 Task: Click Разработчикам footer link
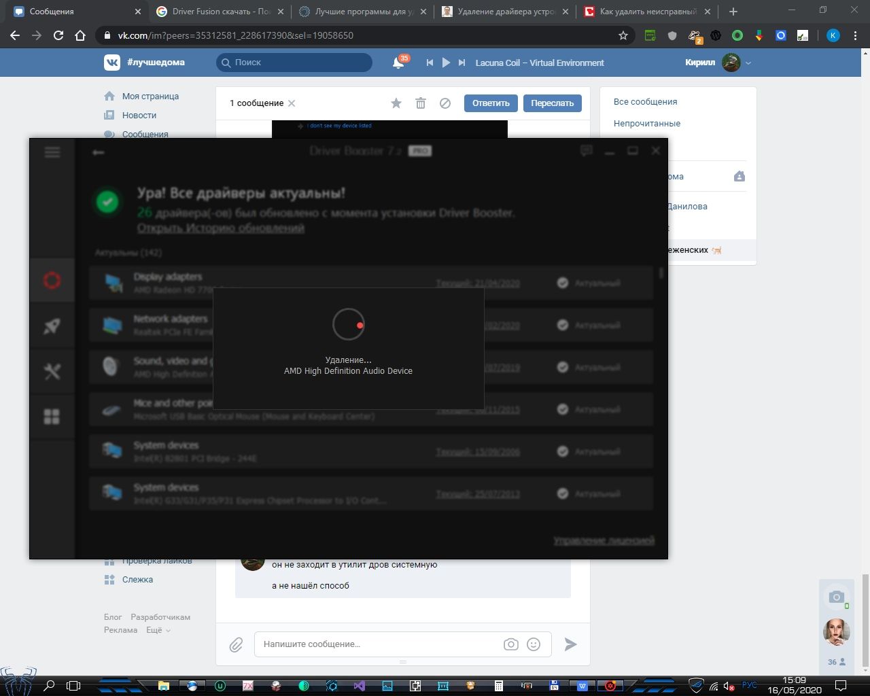(160, 617)
